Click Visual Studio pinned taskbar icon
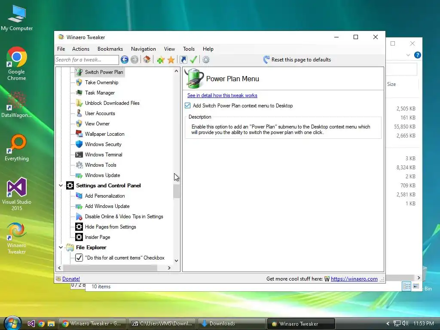The width and height of the screenshot is (440, 330). coord(31,324)
